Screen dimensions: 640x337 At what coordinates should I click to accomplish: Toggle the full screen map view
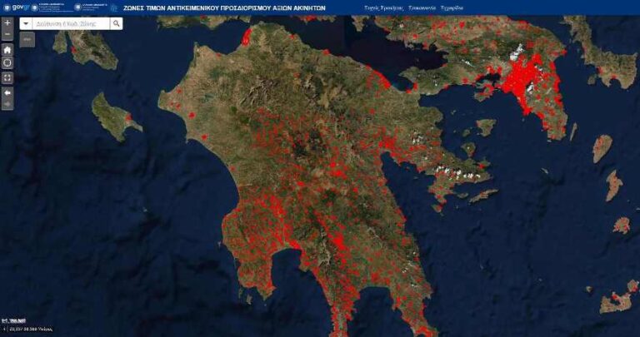pyautogui.click(x=7, y=77)
